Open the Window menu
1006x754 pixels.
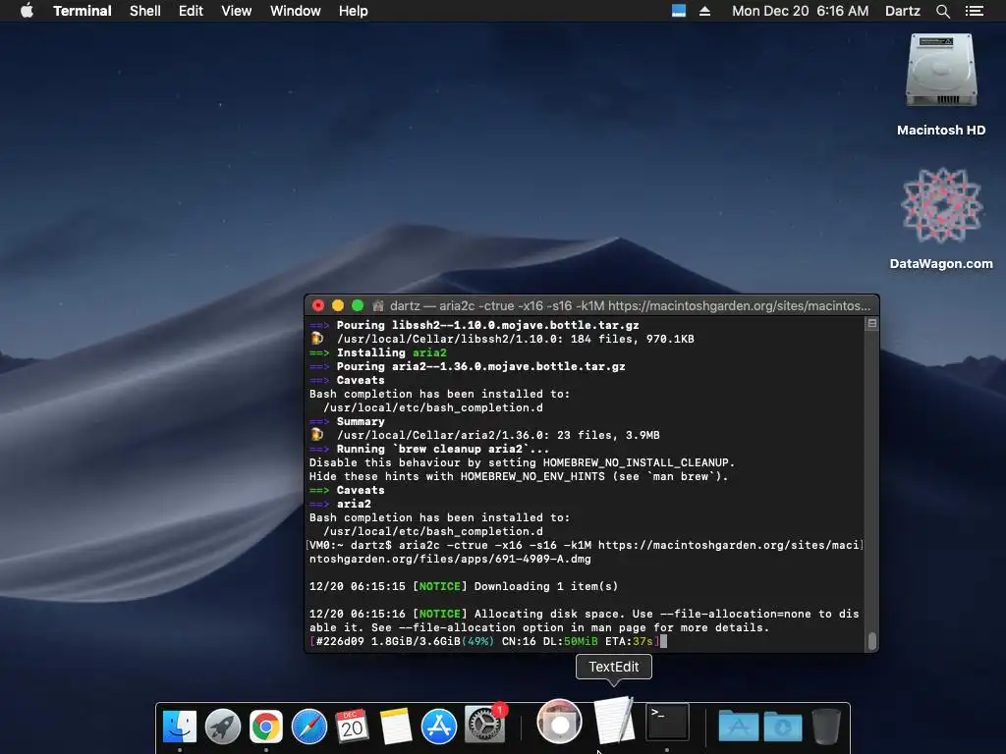pos(295,11)
